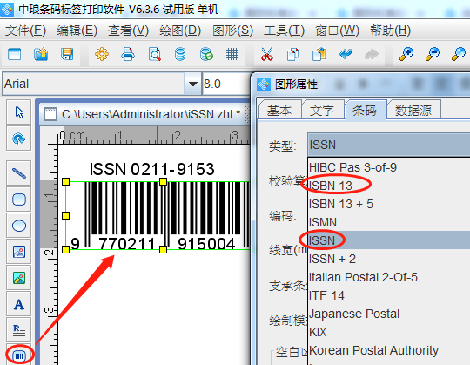
Task: Switch to the 文字 tab
Action: click(x=322, y=111)
